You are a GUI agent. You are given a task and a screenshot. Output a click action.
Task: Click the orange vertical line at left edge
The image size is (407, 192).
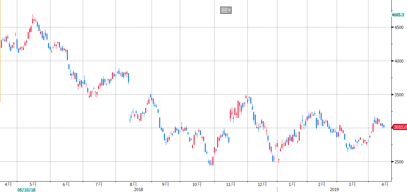coord(0,51)
